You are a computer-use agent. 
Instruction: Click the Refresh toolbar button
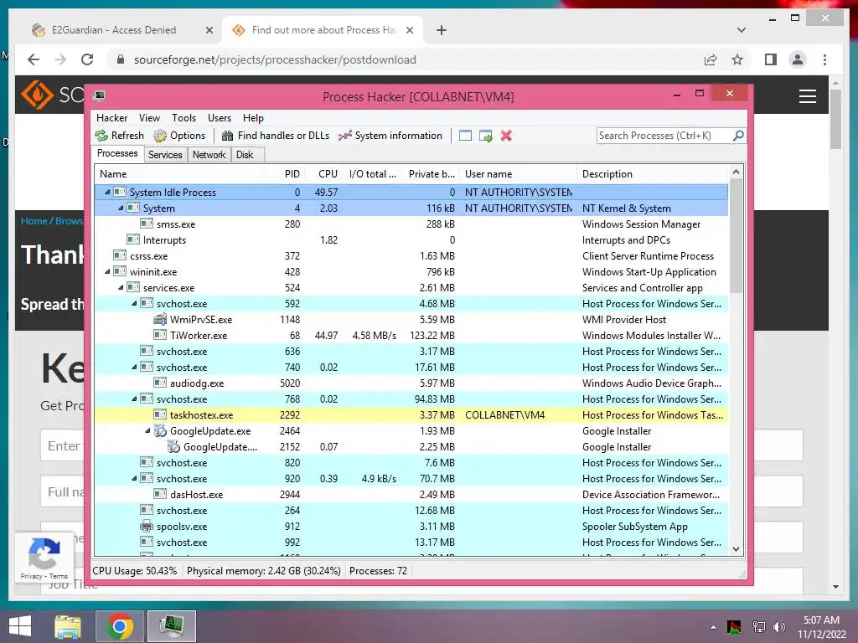[119, 136]
